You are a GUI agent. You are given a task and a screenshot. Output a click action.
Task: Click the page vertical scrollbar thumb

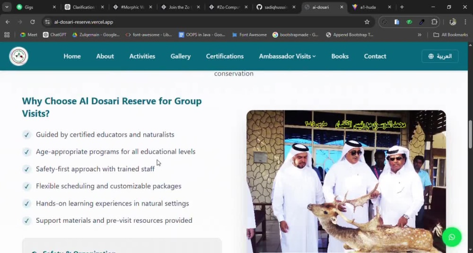pyautogui.click(x=470, y=134)
